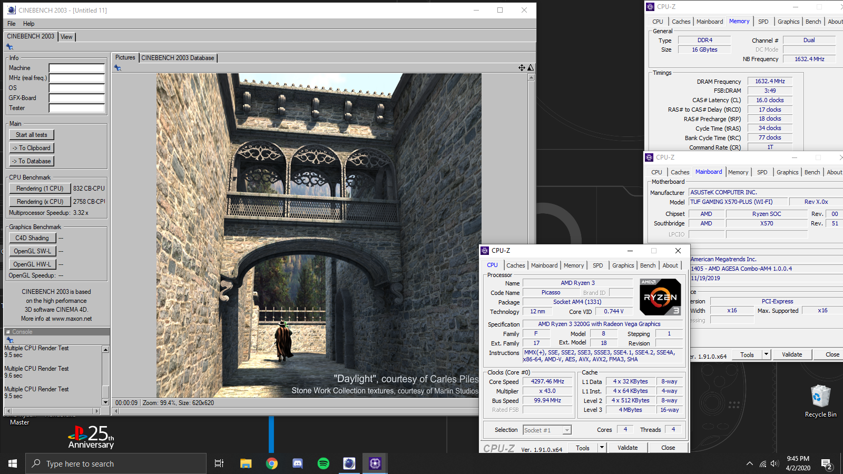
Task: Click into the Machine input field
Action: pos(77,68)
